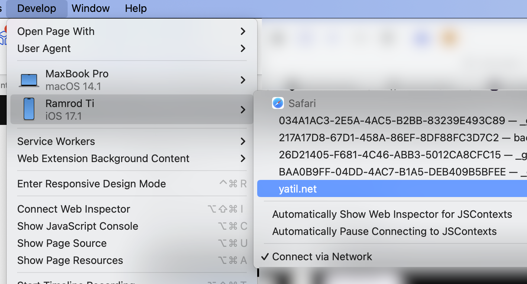The width and height of the screenshot is (527, 284).
Task: Open Show Page Source
Action: pyautogui.click(x=62, y=243)
